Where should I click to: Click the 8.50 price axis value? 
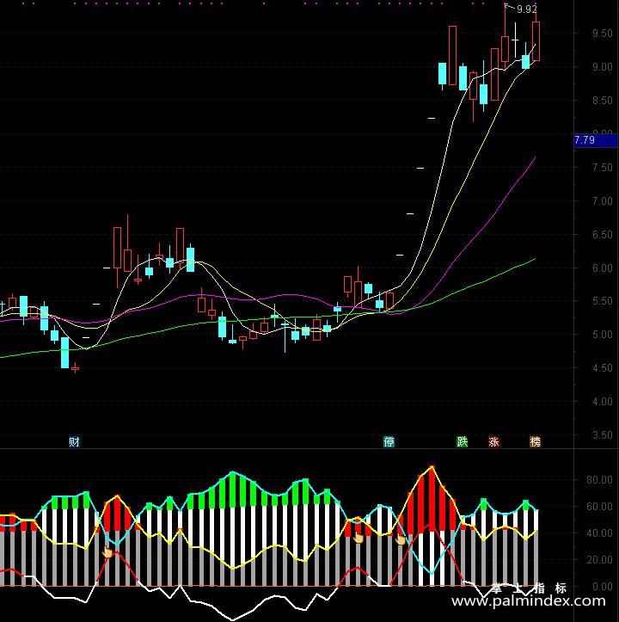603,101
